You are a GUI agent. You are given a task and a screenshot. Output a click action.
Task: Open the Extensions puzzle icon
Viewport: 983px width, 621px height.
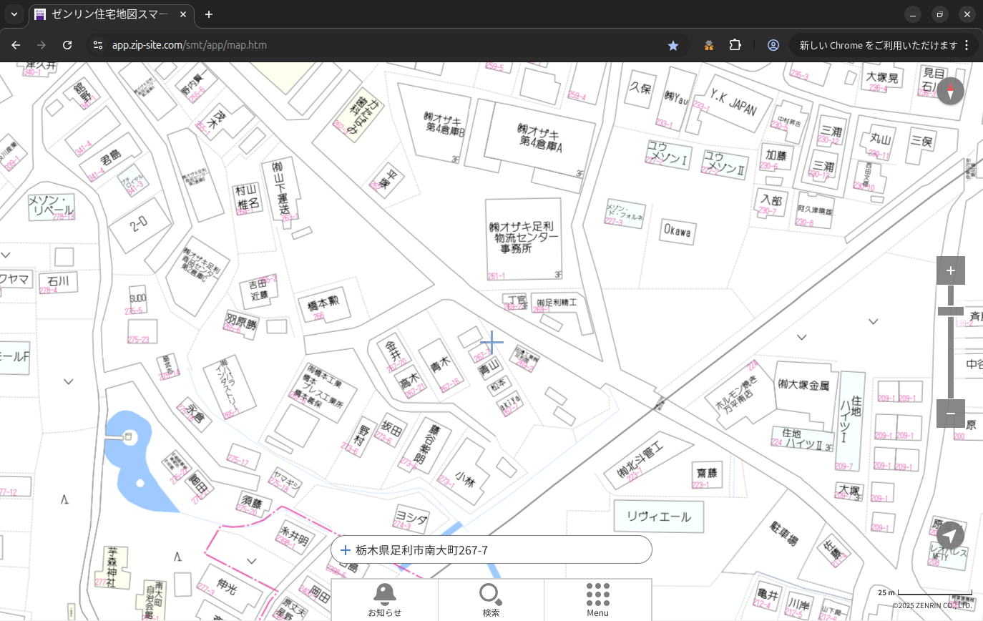pos(735,45)
